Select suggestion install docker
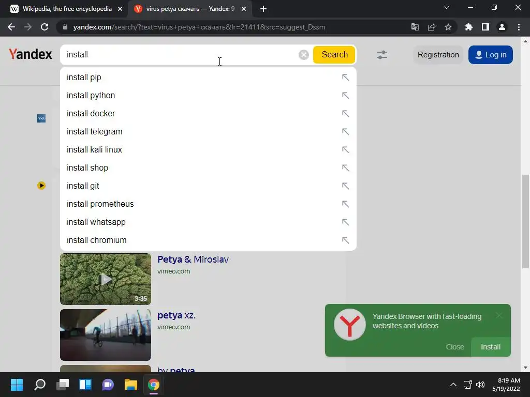Viewport: 530px width, 397px height. (x=208, y=113)
